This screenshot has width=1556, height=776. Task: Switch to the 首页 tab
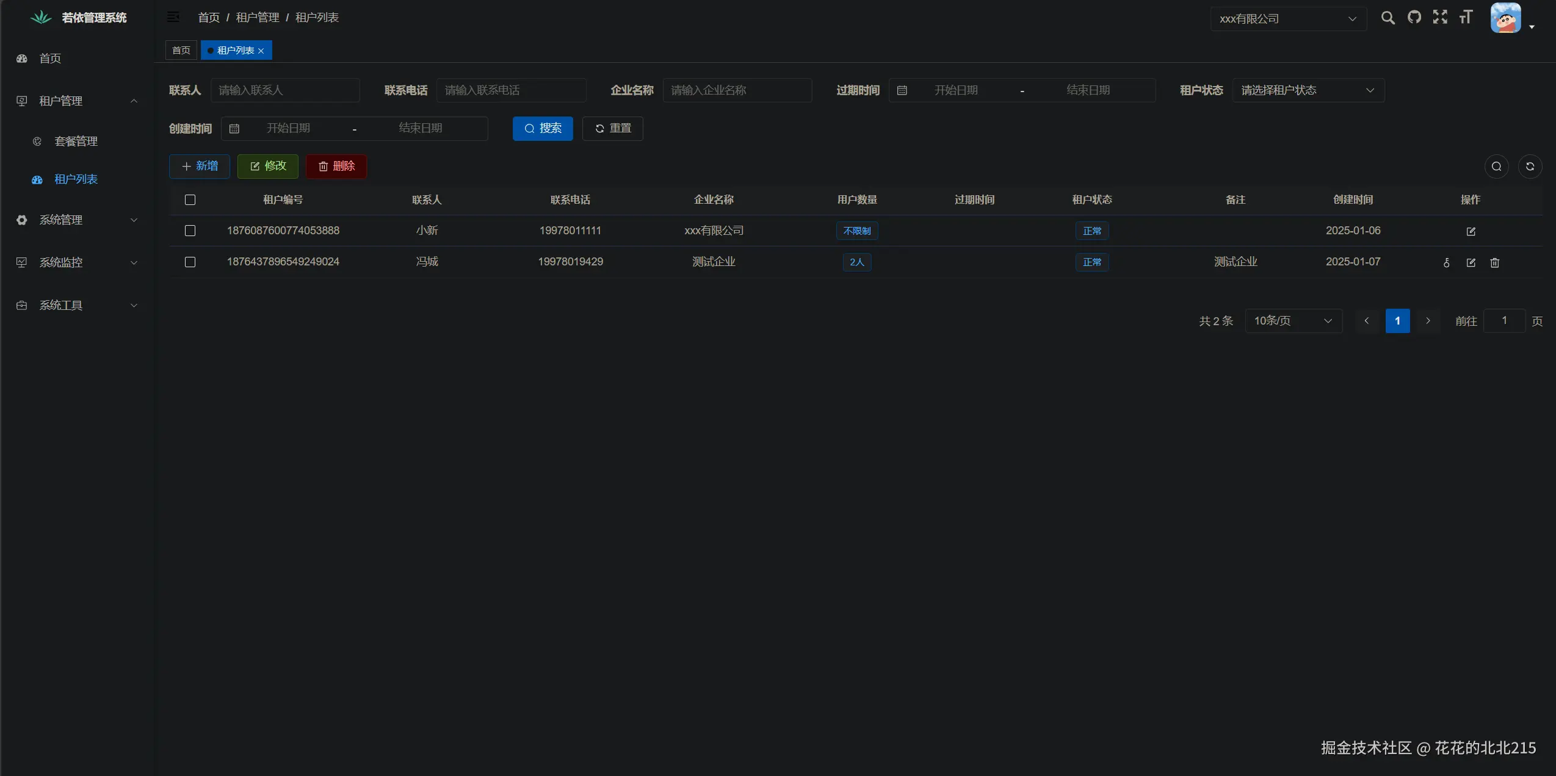181,50
